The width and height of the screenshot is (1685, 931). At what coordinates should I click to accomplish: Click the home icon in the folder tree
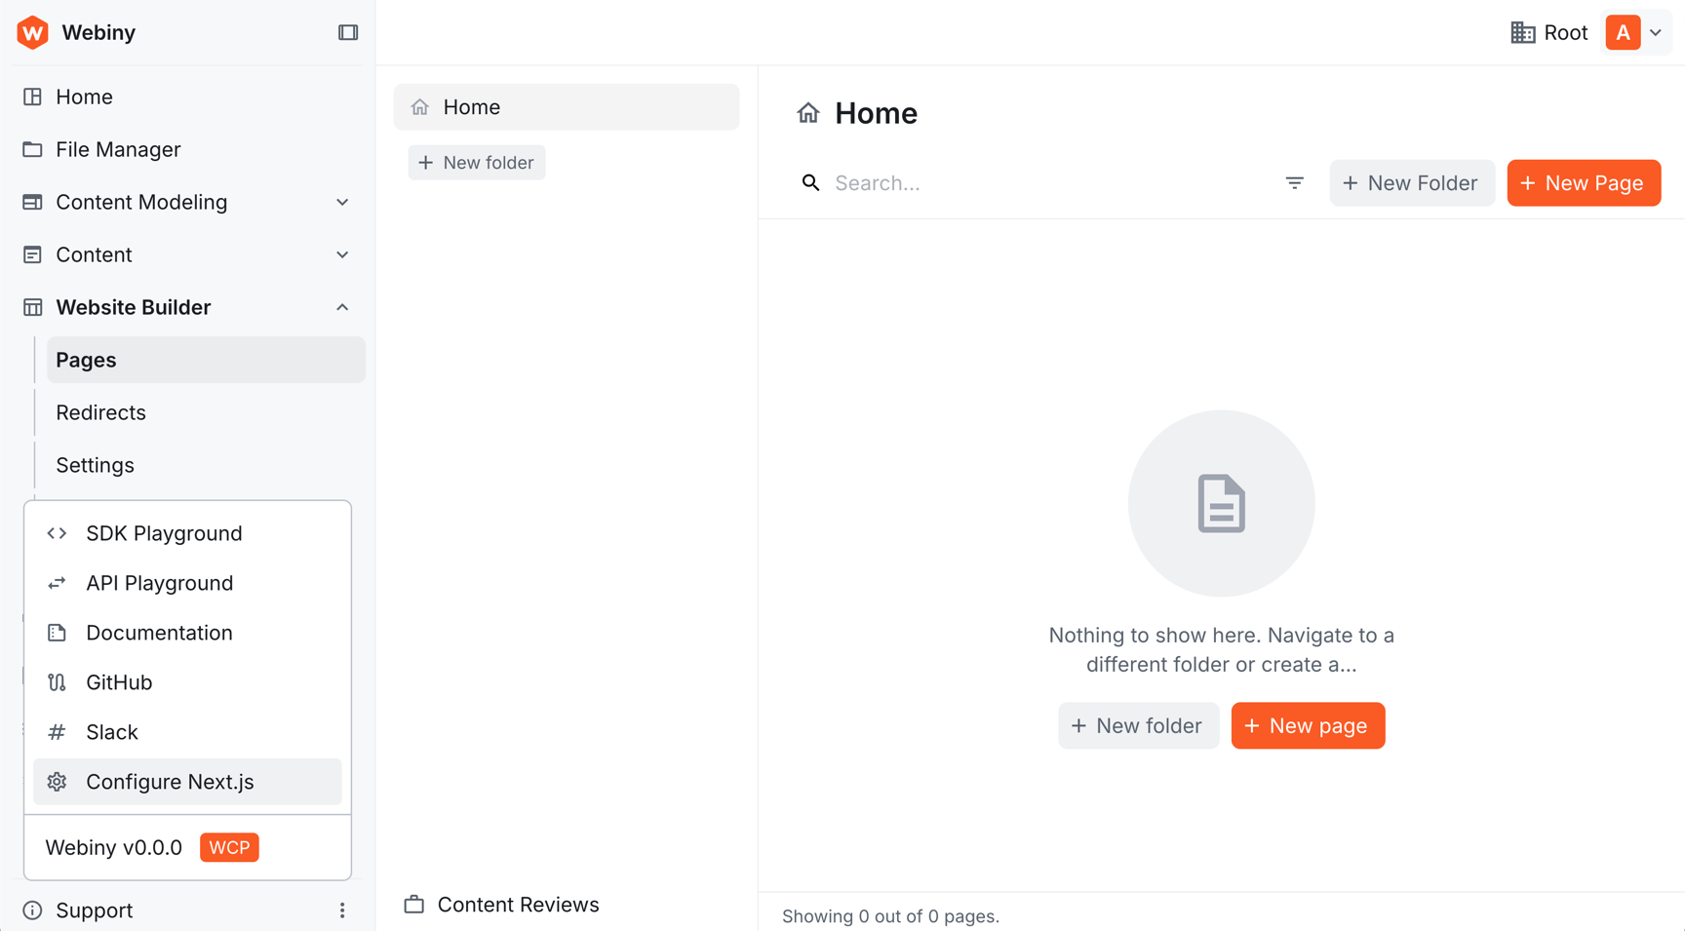click(x=420, y=106)
